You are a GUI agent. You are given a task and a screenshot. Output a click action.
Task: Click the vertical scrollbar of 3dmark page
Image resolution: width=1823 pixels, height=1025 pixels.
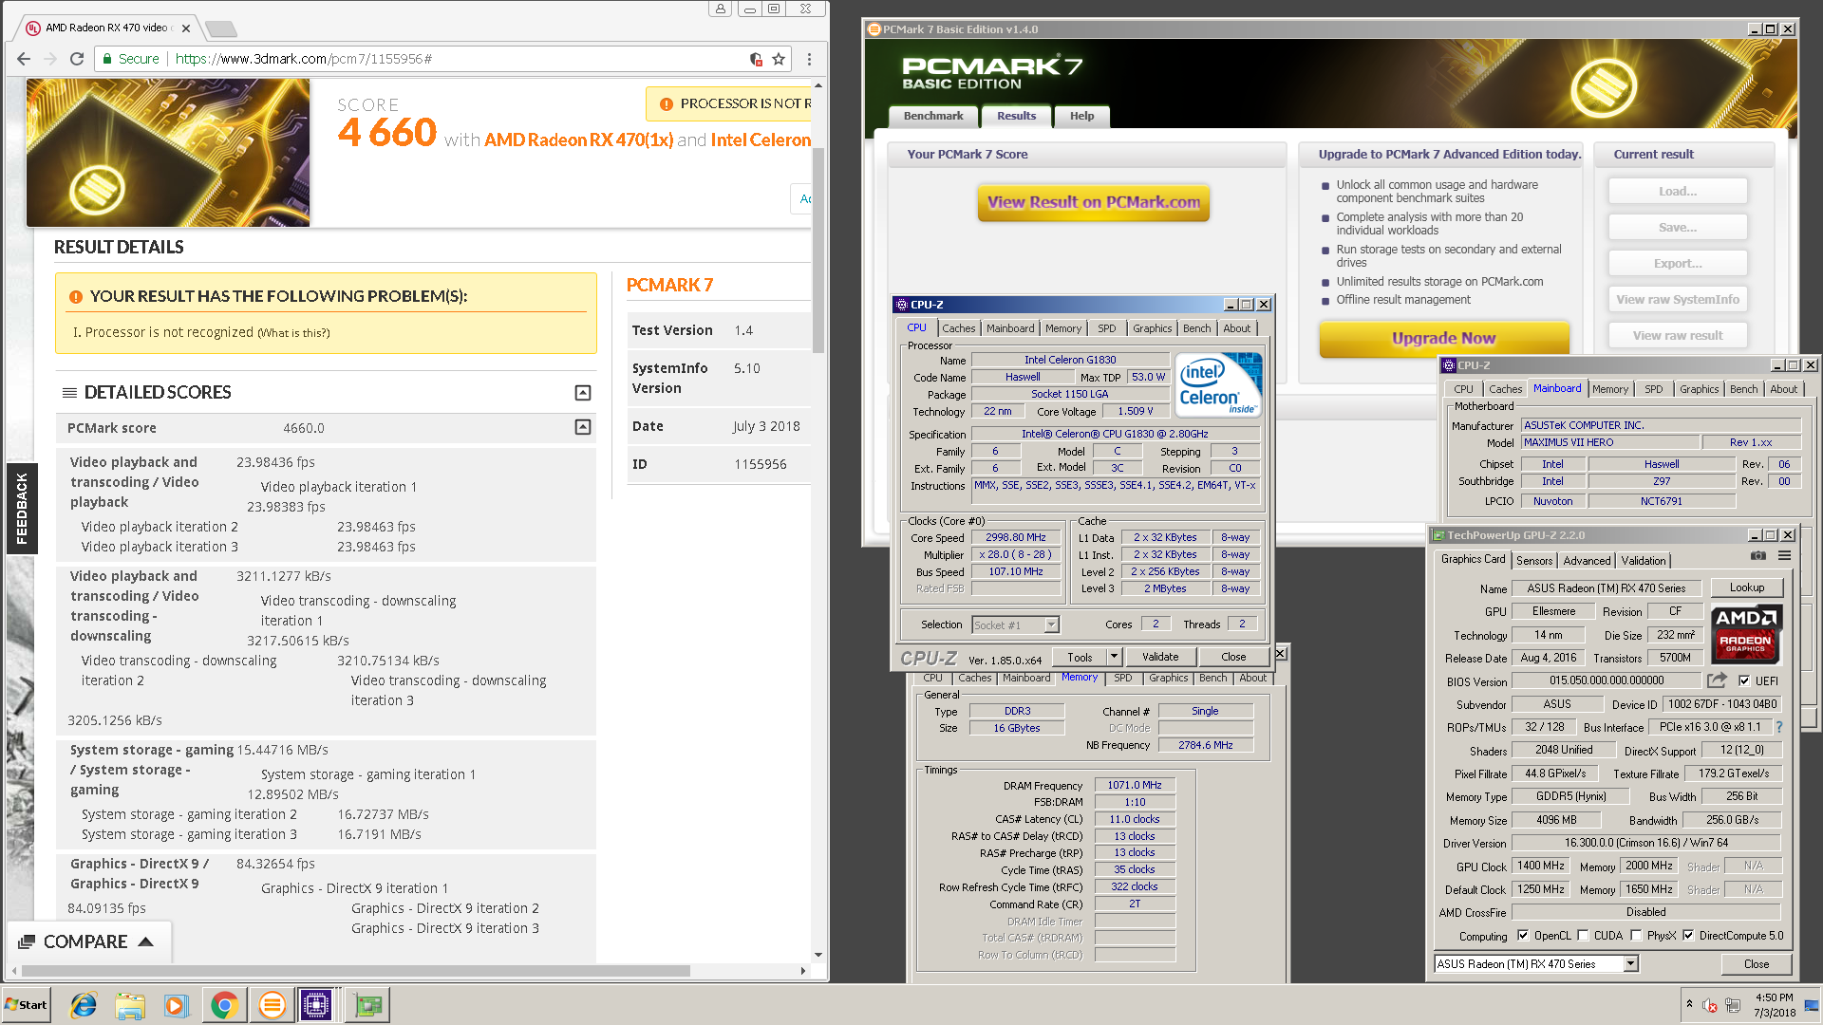click(x=818, y=249)
